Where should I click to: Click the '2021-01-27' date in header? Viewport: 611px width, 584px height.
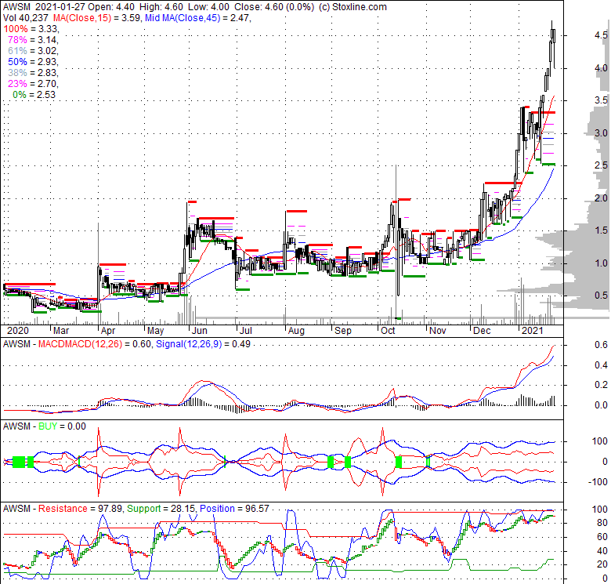tap(60, 7)
